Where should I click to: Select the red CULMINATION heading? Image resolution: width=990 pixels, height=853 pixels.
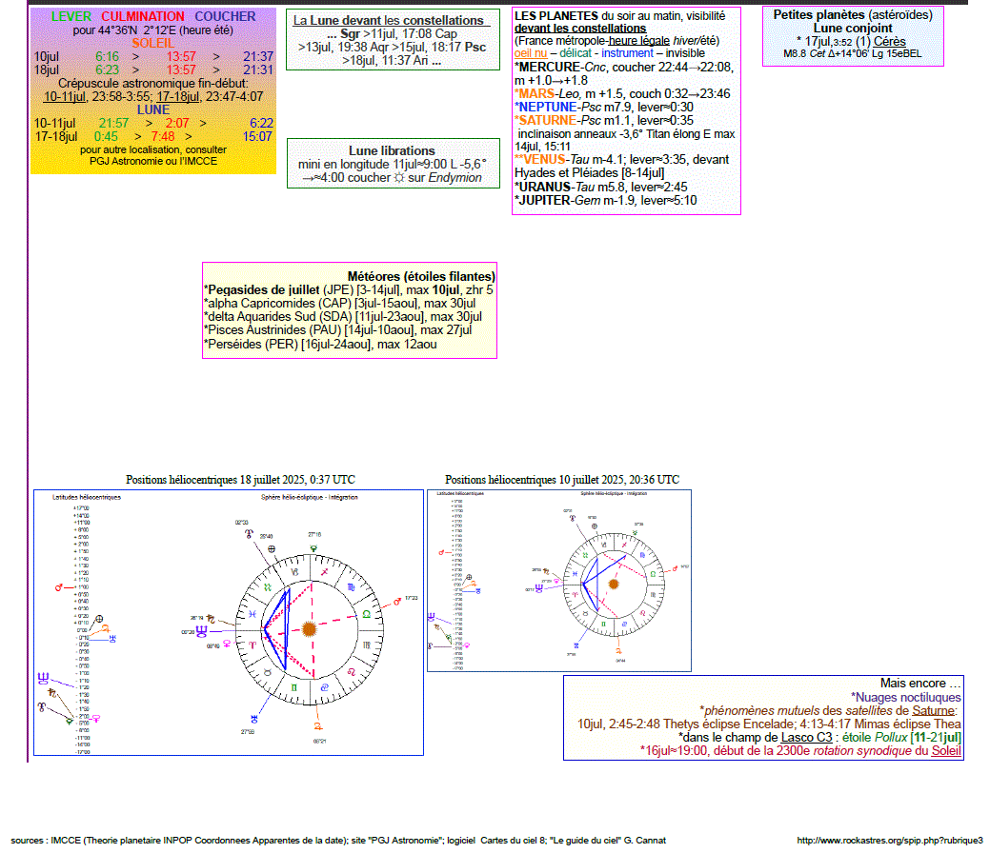(x=143, y=16)
